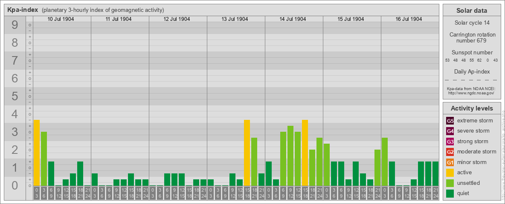Click the quiet bar for 10 Jul 6-9h
The height and width of the screenshot is (204, 505).
[x=51, y=173]
